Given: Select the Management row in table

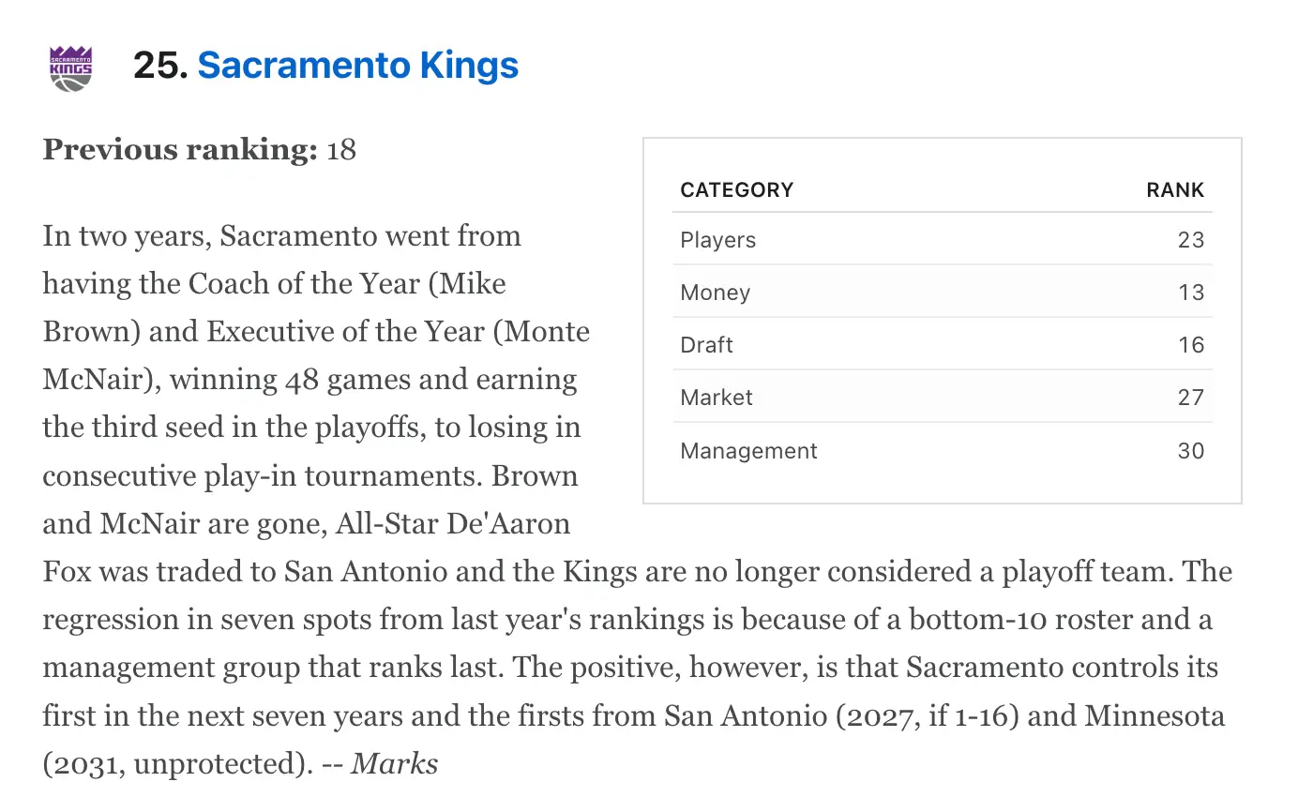Looking at the screenshot, I should [x=943, y=450].
